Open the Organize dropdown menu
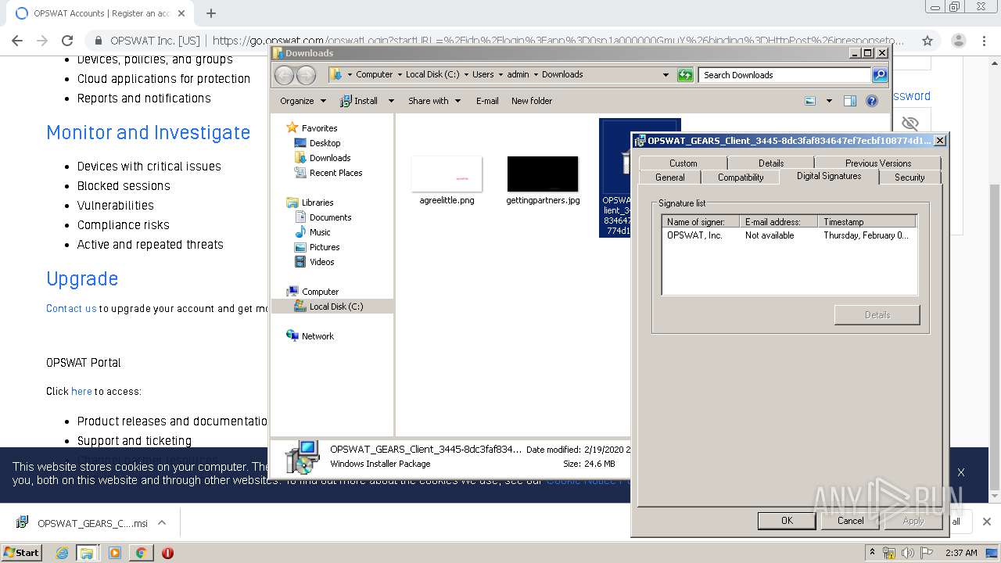 coord(303,101)
